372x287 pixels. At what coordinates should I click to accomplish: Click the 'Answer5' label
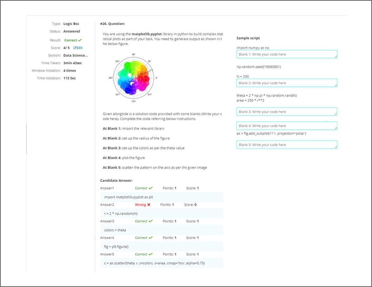coord(107,254)
